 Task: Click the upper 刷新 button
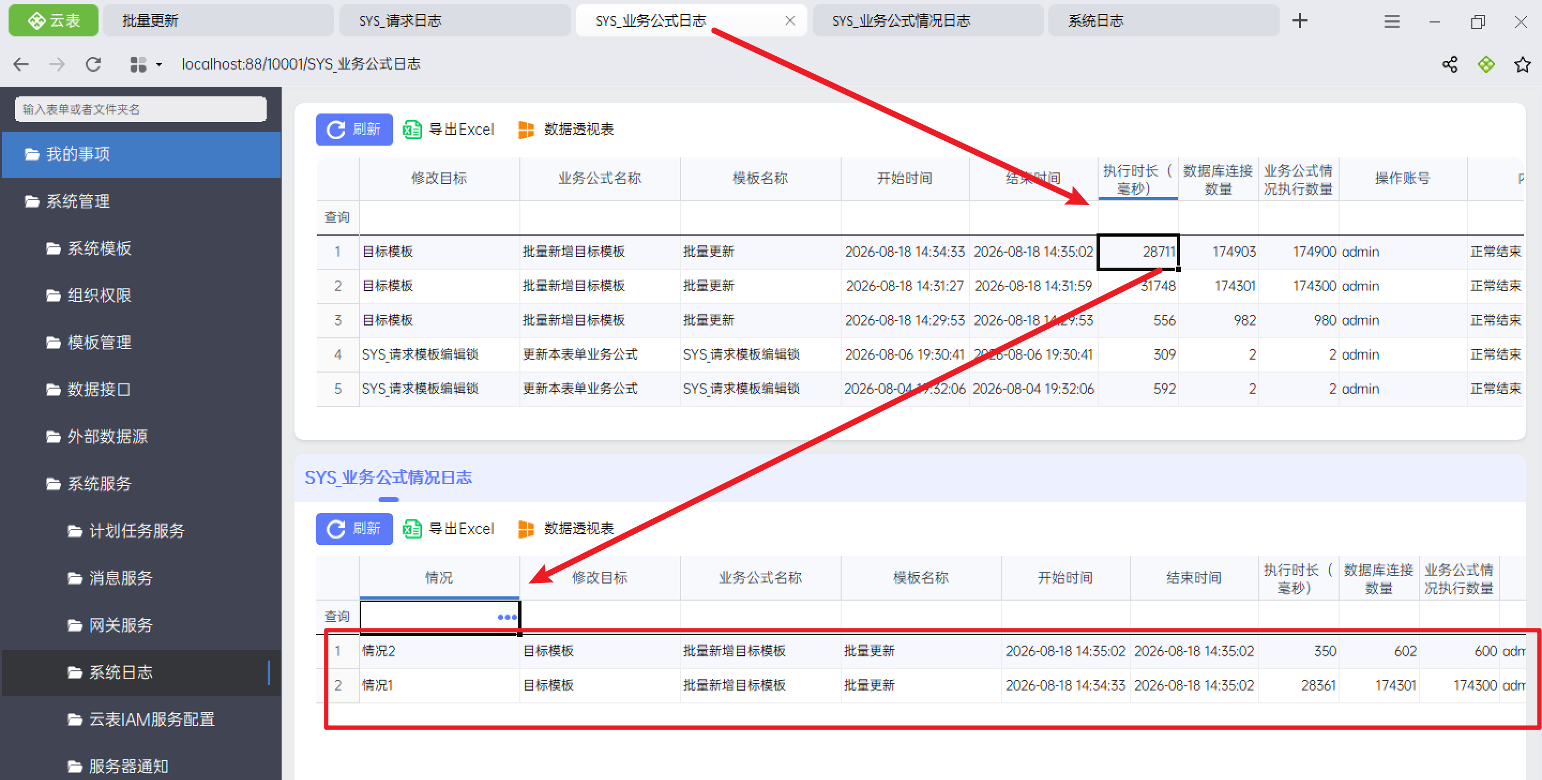coord(354,130)
